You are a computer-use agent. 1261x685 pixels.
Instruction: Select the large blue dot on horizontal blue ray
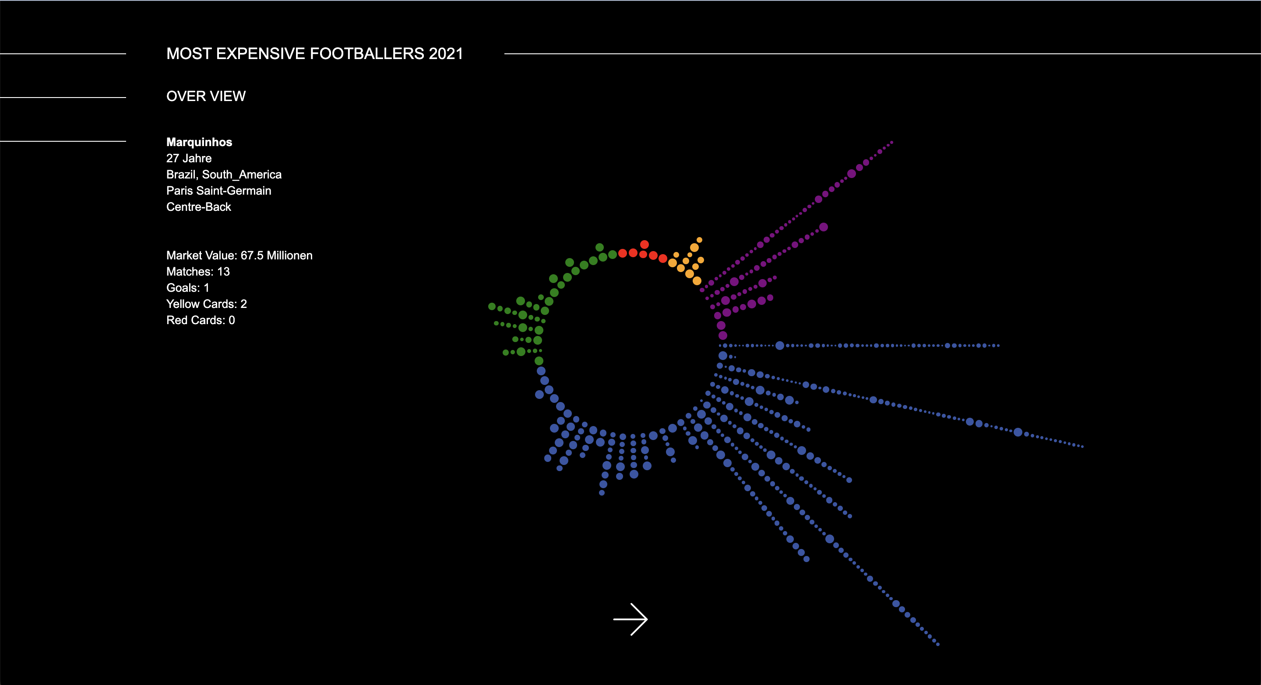pyautogui.click(x=779, y=346)
